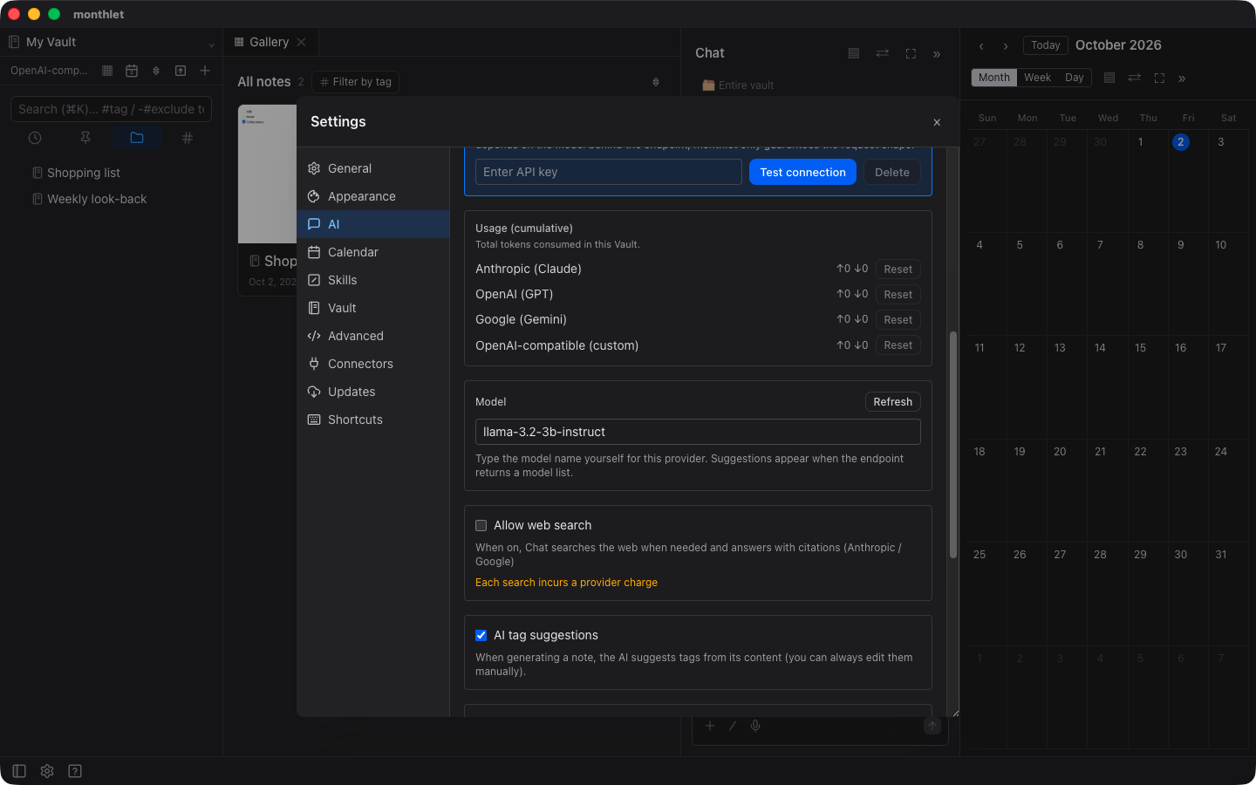Viewport: 1256px width, 785px height.
Task: Switch to the hashtag tags view icon
Action: (188, 138)
